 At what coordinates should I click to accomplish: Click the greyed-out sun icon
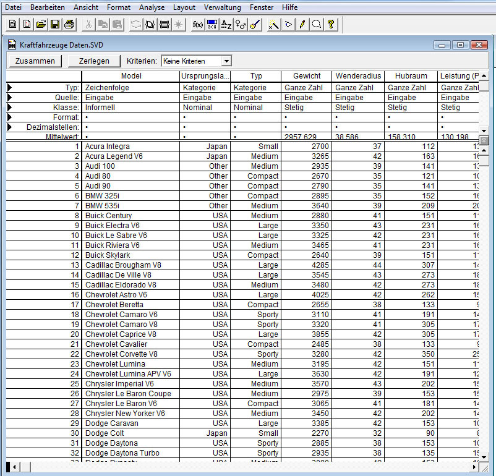tap(179, 24)
